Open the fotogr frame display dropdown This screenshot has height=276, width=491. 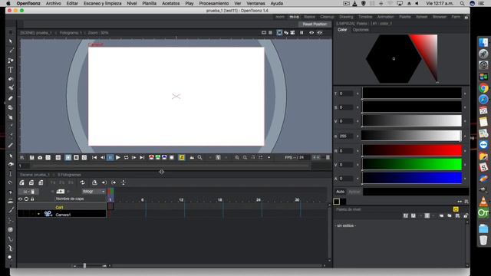tap(94, 191)
